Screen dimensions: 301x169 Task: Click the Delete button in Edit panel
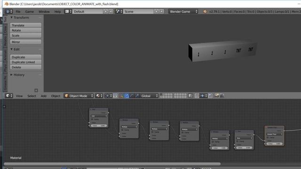point(26,67)
